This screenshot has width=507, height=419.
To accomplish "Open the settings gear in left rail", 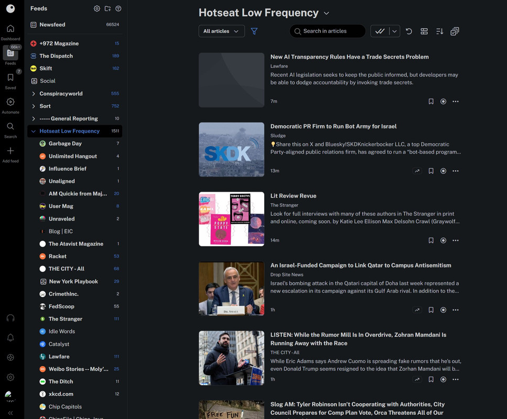I will [x=10, y=377].
